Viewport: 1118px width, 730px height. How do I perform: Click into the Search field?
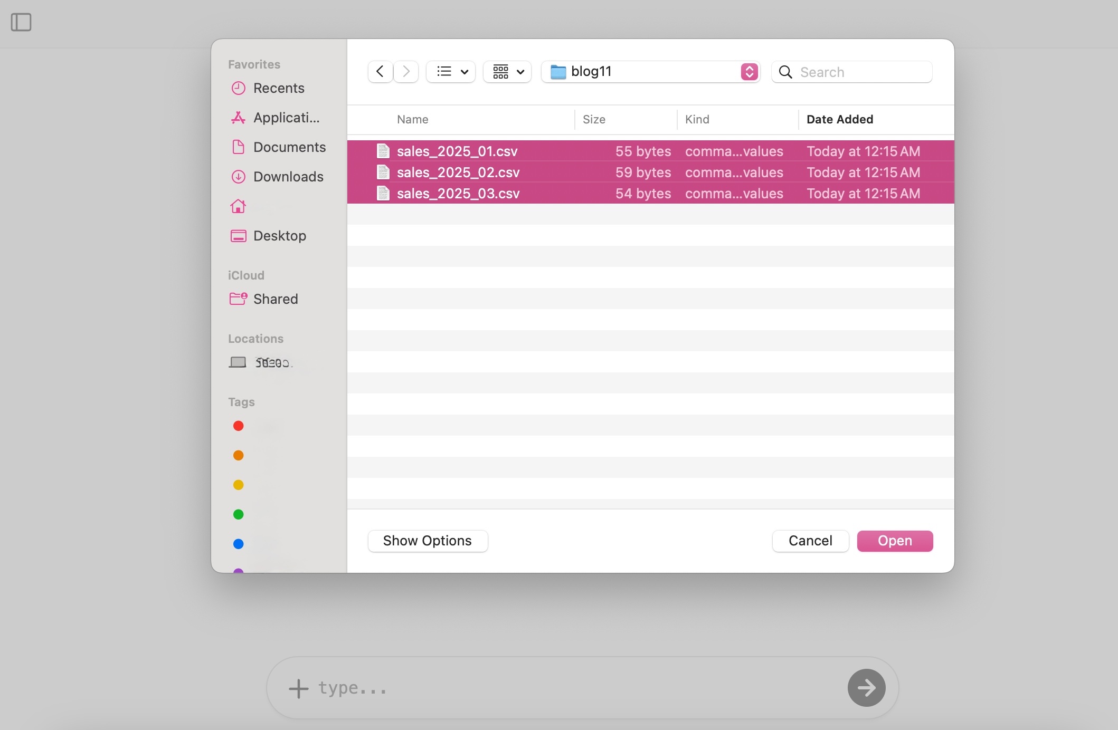tap(852, 72)
